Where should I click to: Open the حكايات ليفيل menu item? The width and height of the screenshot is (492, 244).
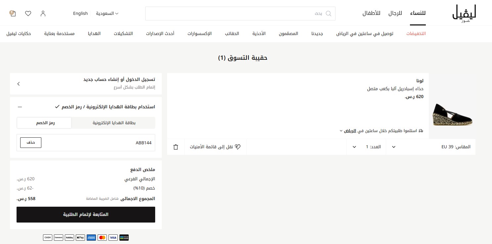click(19, 34)
